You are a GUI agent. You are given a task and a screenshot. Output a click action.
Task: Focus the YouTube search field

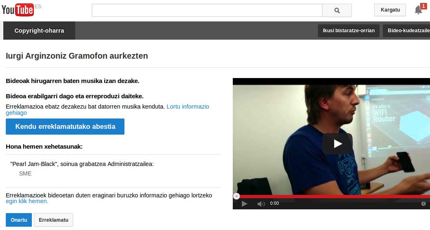pos(207,10)
